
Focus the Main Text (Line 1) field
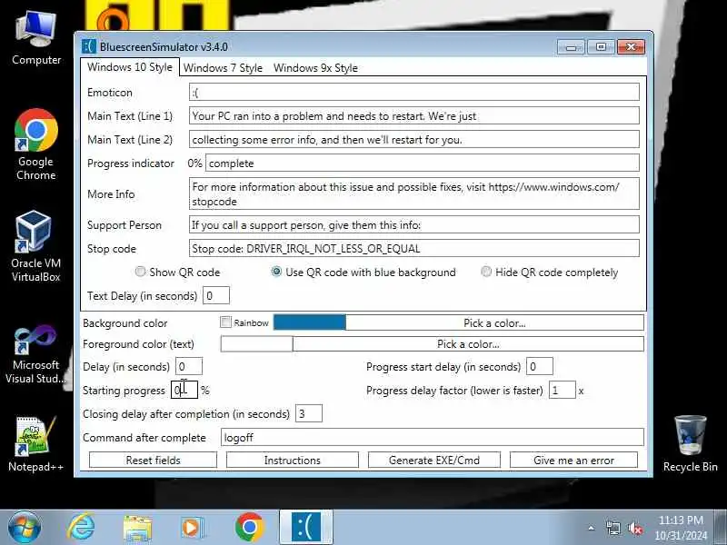414,116
